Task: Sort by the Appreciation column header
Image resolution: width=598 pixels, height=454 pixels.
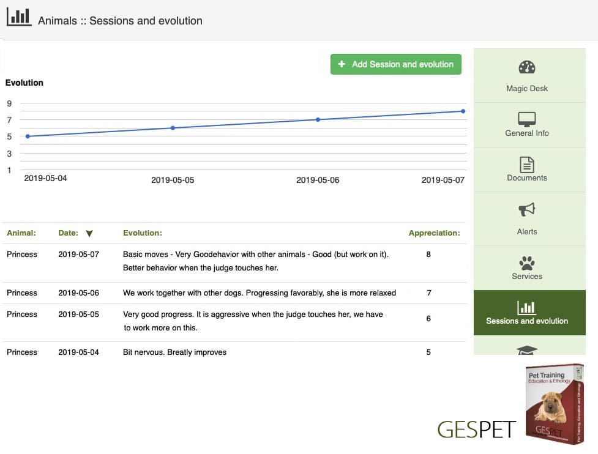Action: 434,233
